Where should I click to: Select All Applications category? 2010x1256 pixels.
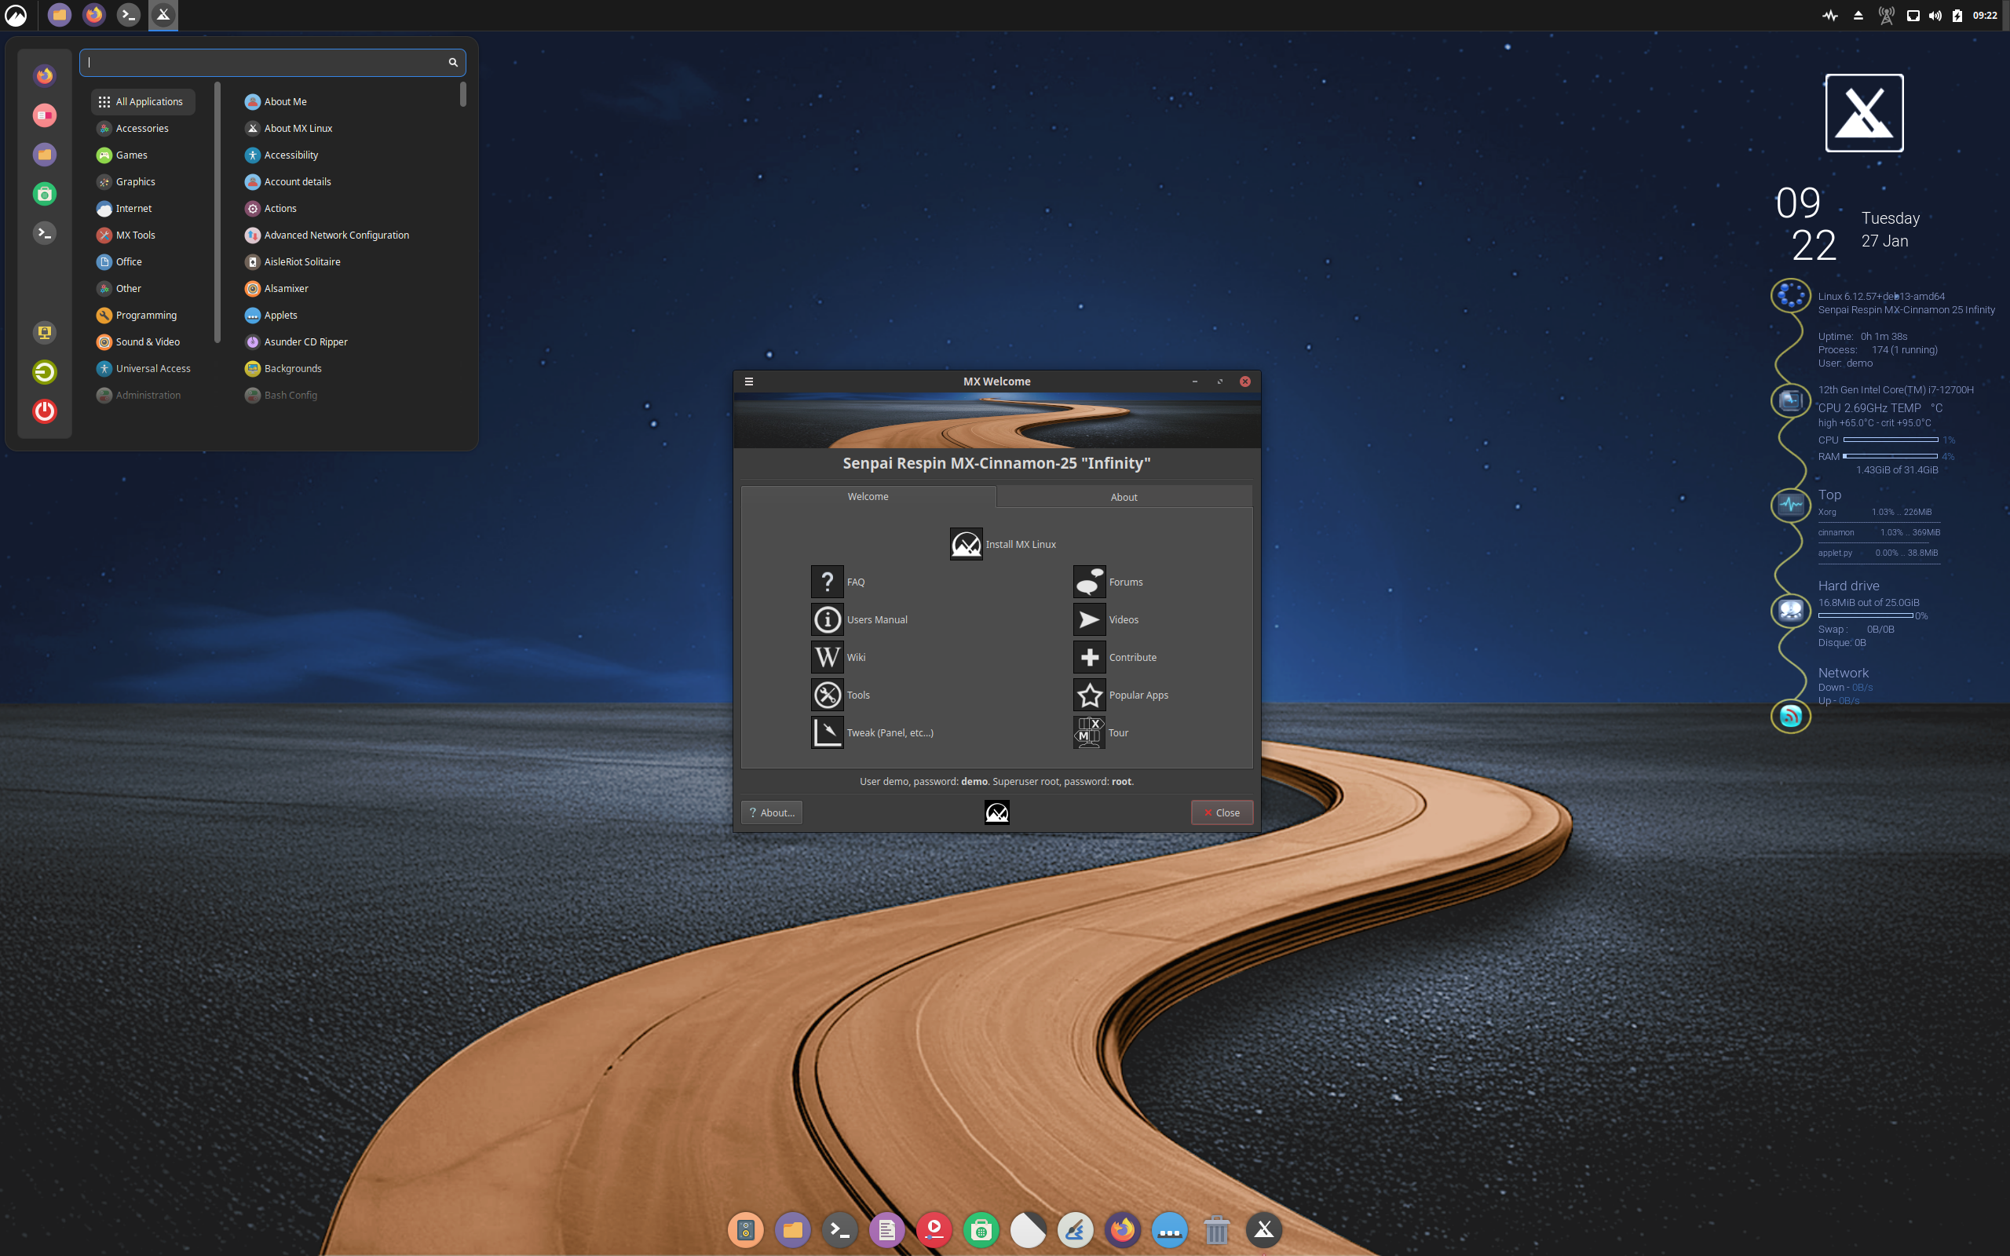pyautogui.click(x=143, y=101)
